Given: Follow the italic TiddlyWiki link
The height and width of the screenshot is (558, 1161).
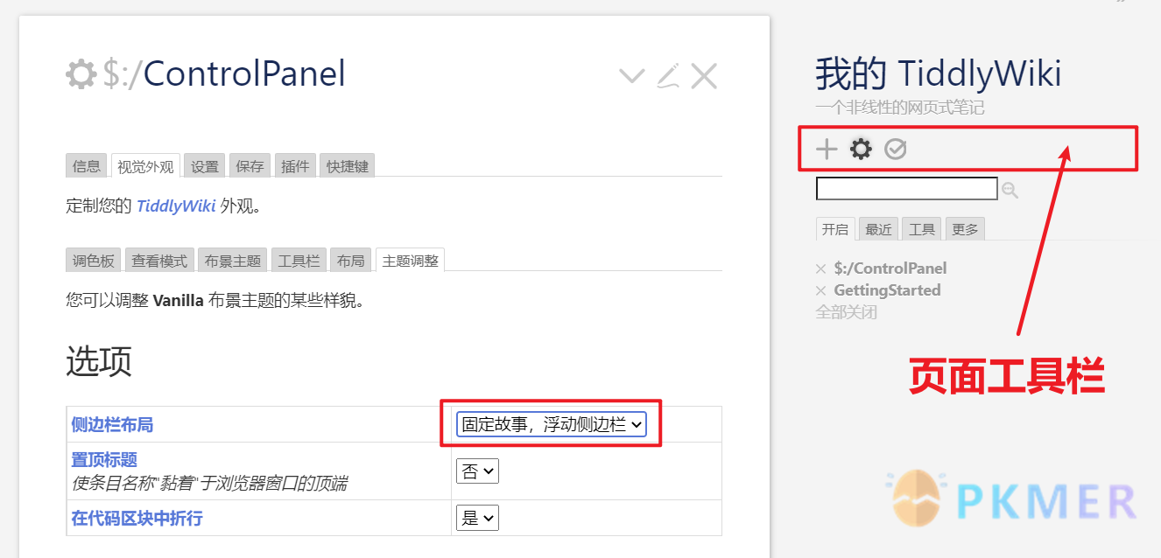Looking at the screenshot, I should click(x=176, y=206).
